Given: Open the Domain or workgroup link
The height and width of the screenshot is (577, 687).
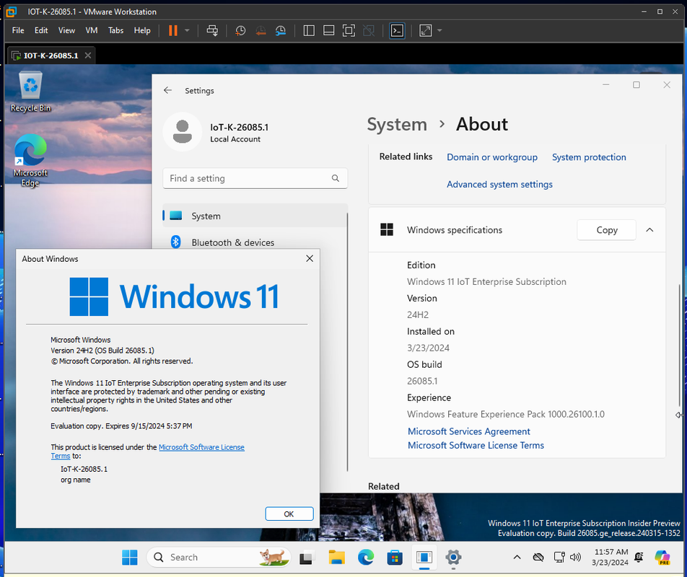Looking at the screenshot, I should [x=492, y=157].
